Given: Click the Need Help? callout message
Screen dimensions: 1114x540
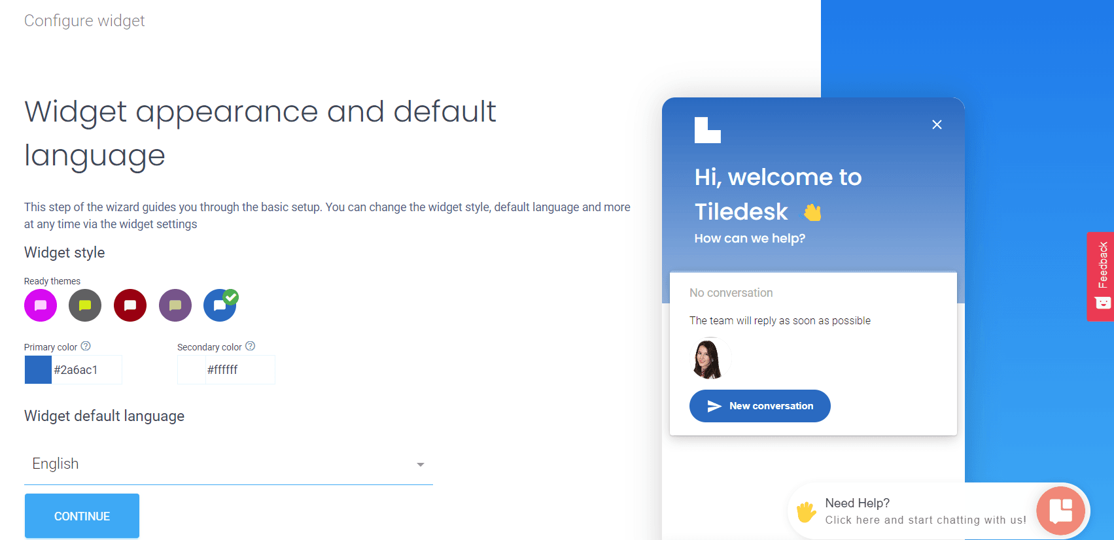Looking at the screenshot, I should 926,511.
